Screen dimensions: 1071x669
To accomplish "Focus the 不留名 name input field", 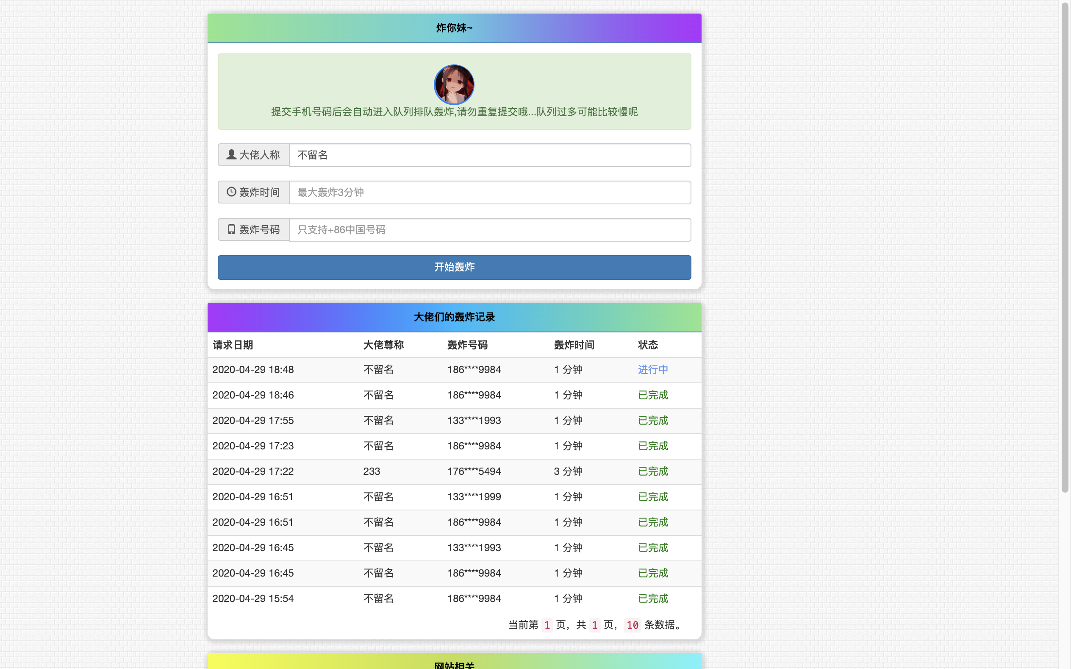I will click(489, 155).
